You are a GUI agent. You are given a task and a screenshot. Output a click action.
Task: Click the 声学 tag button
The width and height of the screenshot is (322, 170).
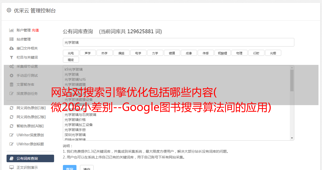tap(88, 53)
